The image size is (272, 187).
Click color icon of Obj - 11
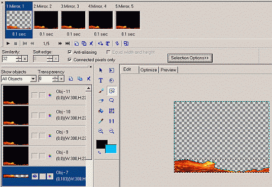50,95
